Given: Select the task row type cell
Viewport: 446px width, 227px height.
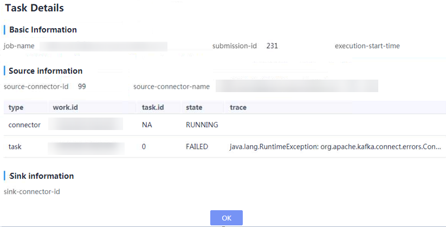Looking at the screenshot, I should coord(15,147).
